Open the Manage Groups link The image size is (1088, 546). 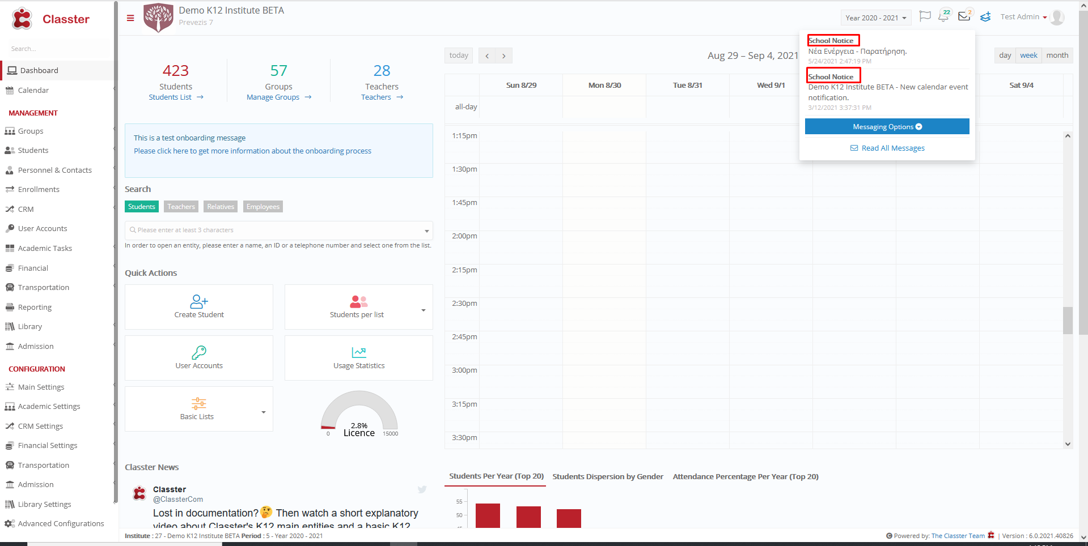[279, 97]
